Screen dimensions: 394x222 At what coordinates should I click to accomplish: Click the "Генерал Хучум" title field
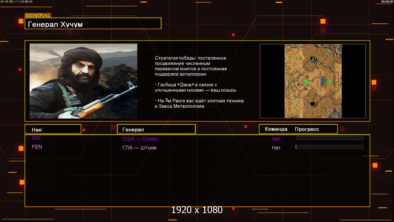point(93,24)
